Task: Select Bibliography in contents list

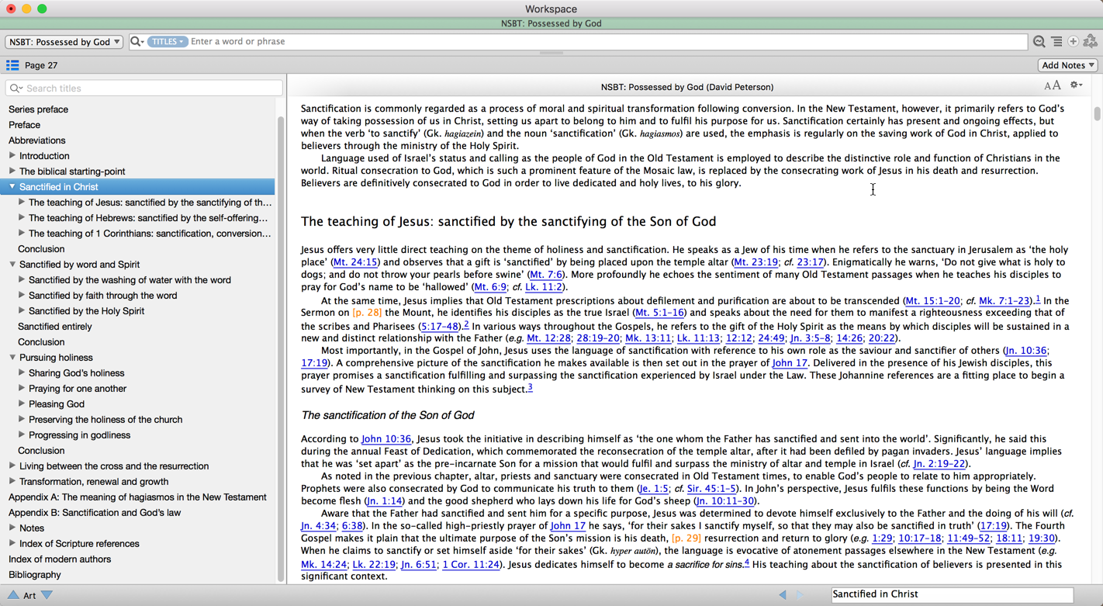Action: [34, 575]
